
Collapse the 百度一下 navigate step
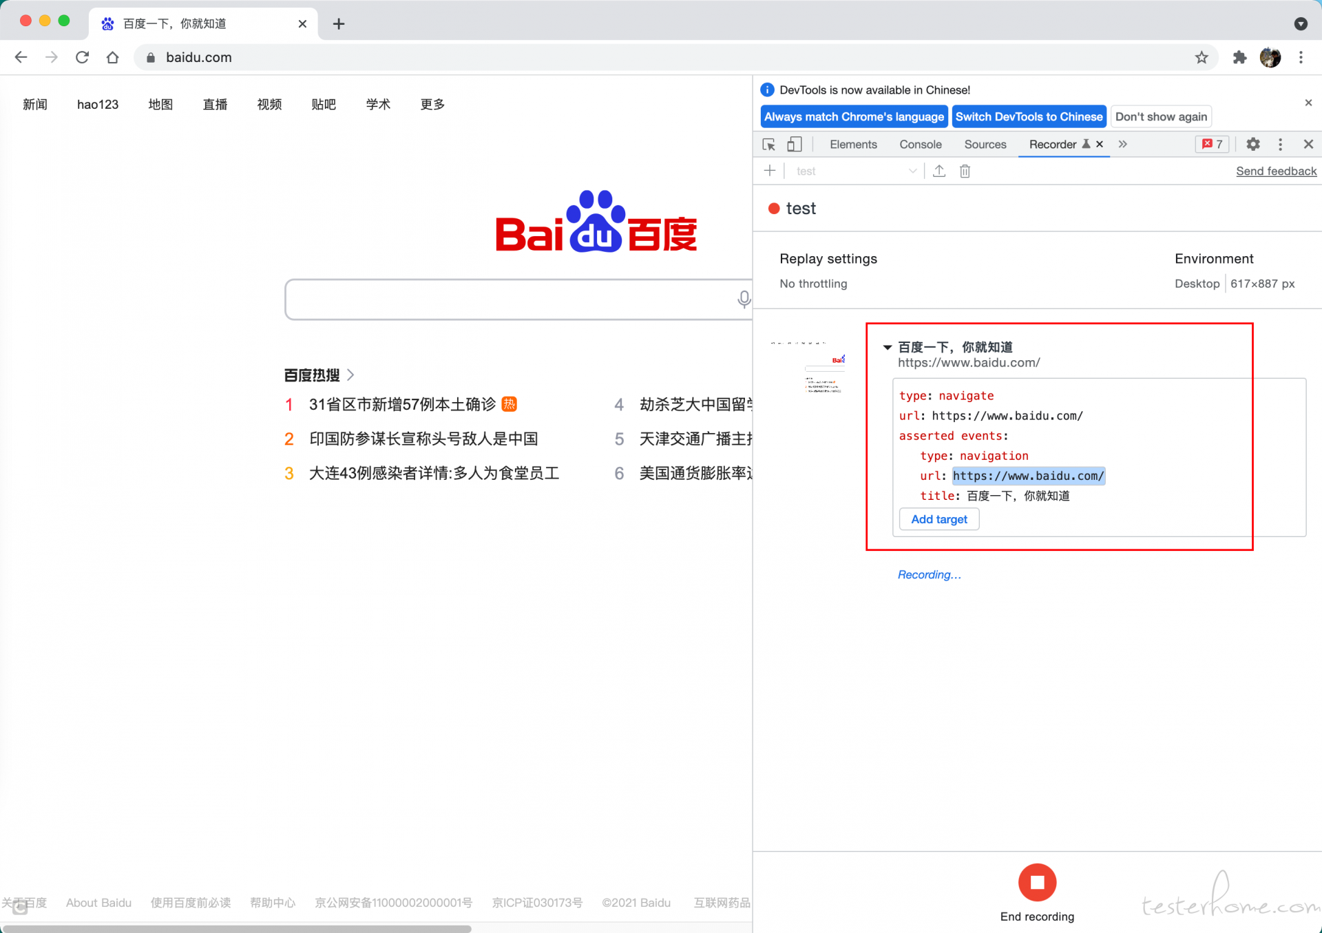coord(888,347)
